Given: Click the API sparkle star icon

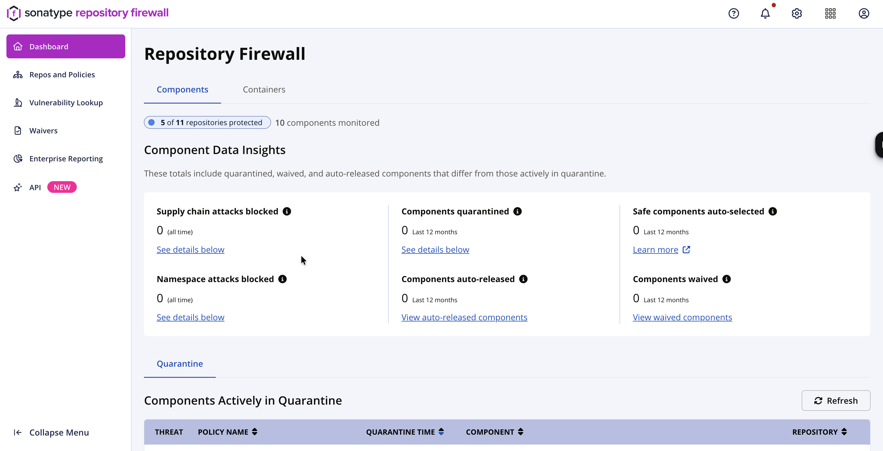Looking at the screenshot, I should (x=18, y=187).
